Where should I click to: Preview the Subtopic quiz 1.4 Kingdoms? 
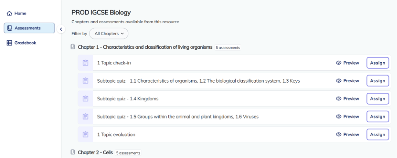point(347,99)
